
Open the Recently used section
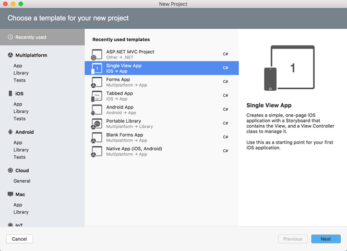click(x=42, y=37)
